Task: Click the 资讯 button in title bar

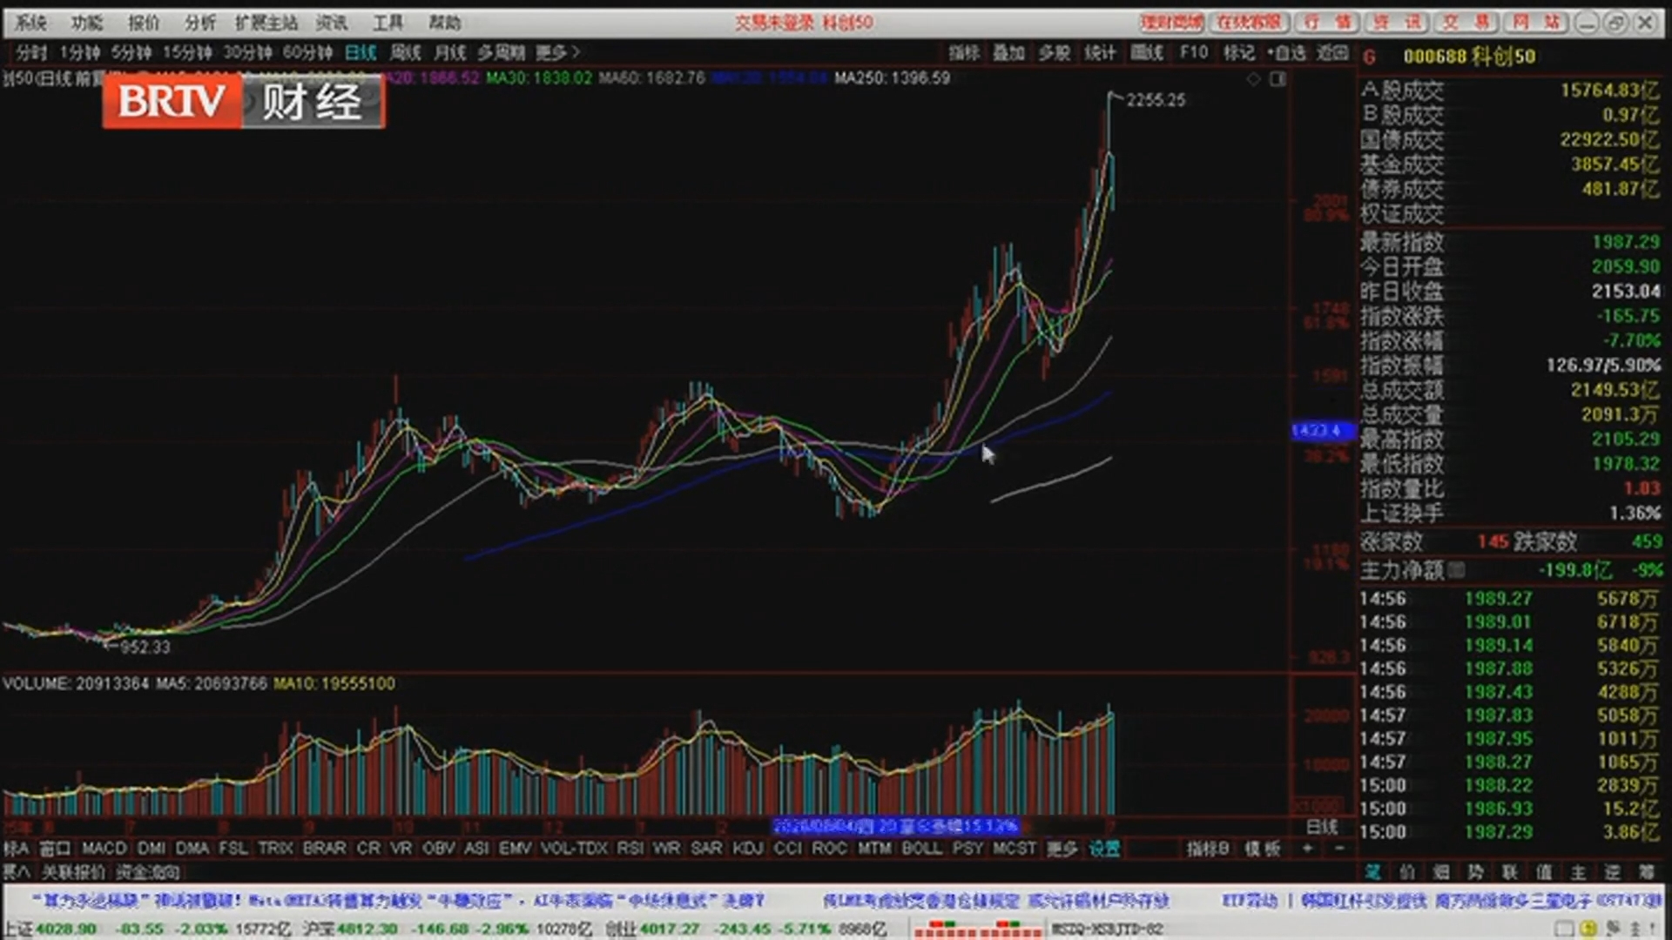Action: [x=1396, y=23]
